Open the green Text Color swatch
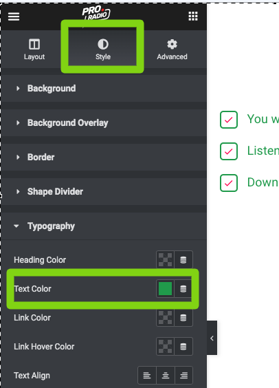 point(165,289)
